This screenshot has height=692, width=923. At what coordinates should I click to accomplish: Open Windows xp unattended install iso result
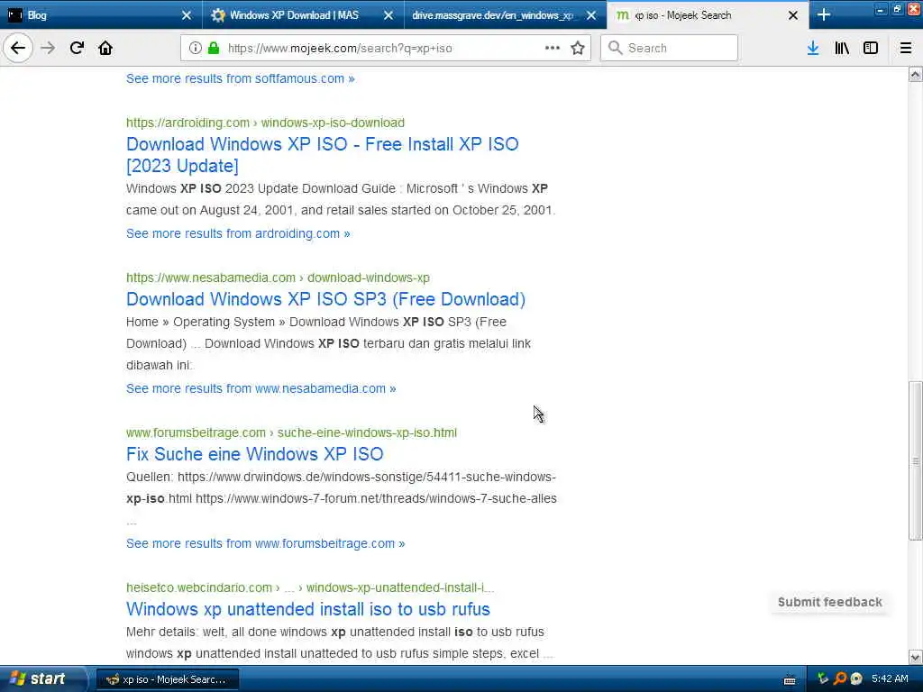tap(308, 608)
